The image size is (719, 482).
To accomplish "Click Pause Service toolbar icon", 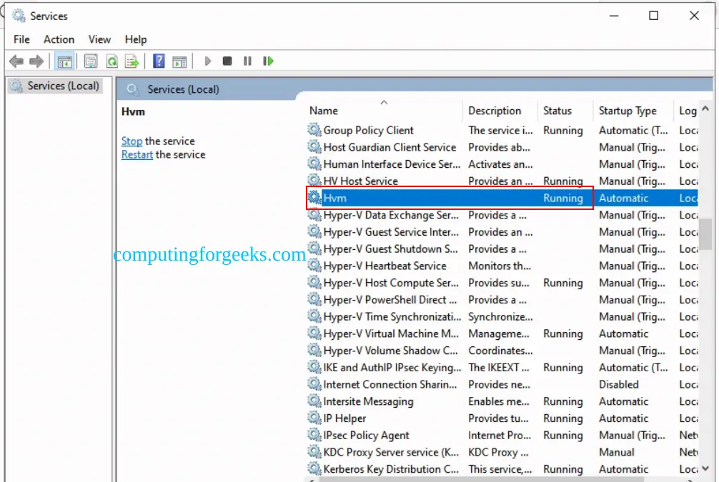I will (x=247, y=61).
